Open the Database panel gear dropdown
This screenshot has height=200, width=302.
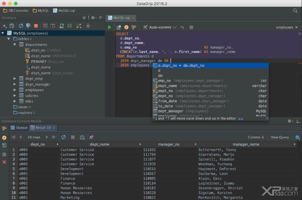pos(94,18)
